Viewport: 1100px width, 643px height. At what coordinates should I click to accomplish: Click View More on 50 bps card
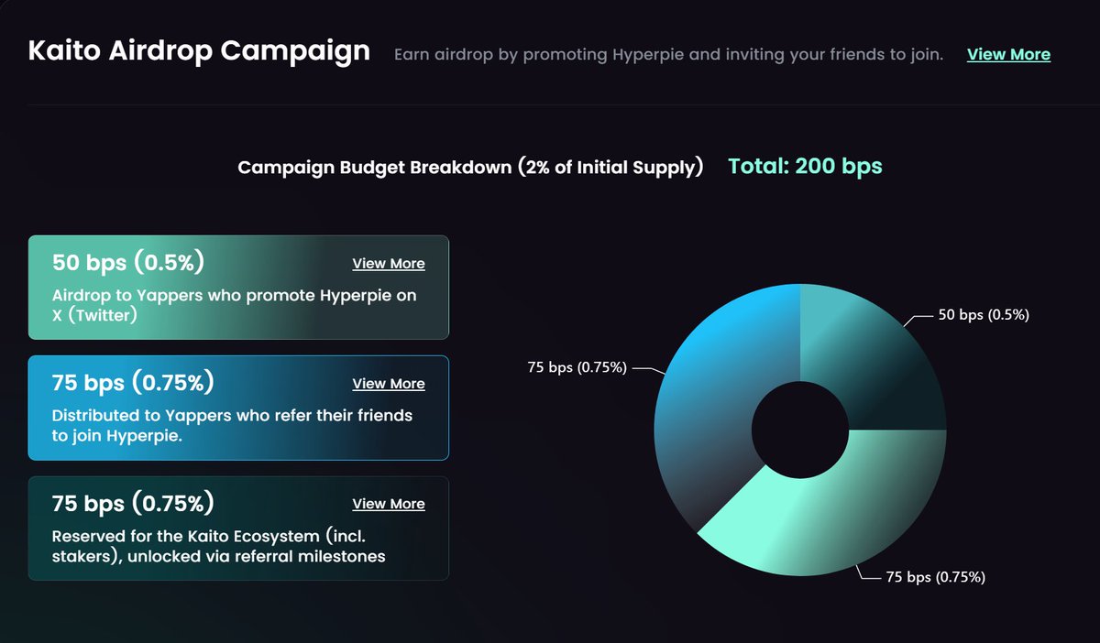[389, 263]
